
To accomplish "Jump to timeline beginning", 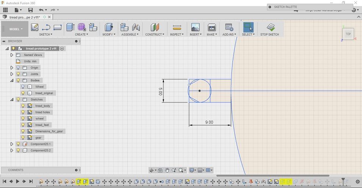I will 5,182.
